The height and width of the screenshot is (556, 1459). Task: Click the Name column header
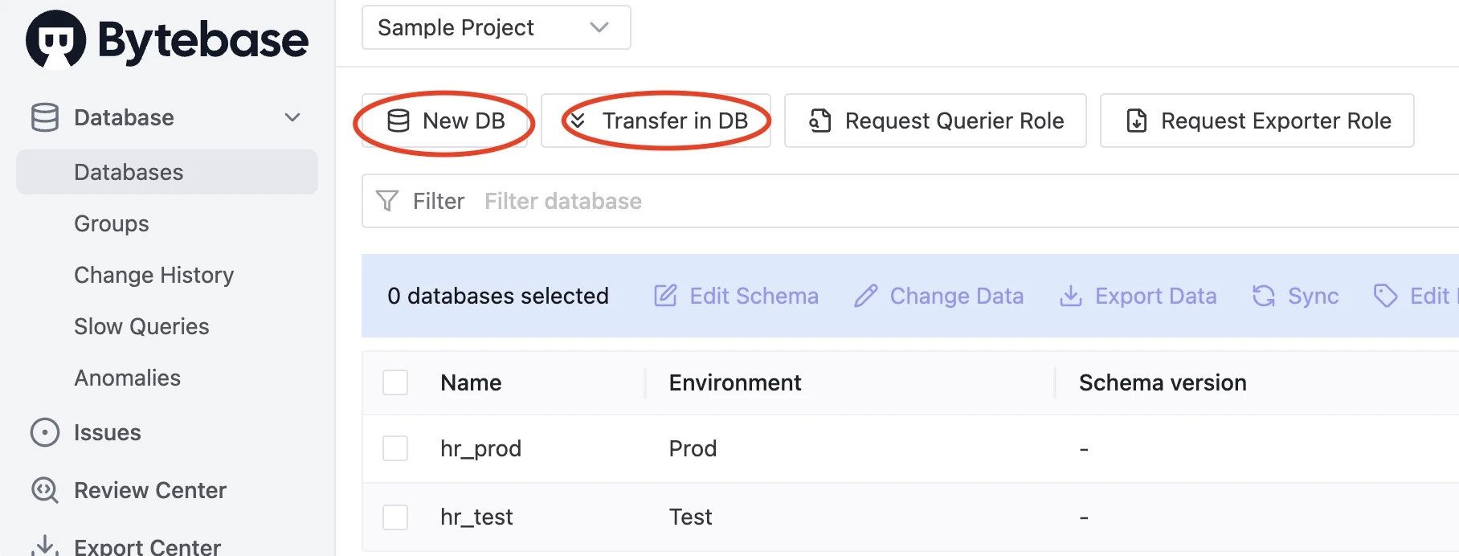pyautogui.click(x=471, y=382)
